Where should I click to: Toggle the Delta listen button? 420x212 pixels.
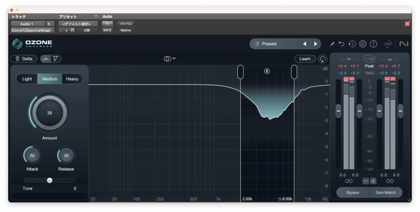coord(24,59)
